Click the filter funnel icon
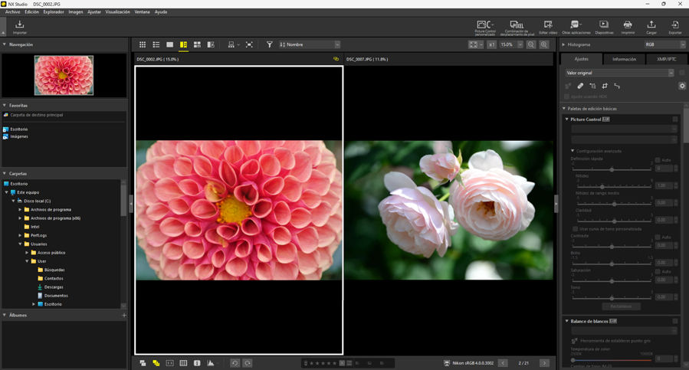 point(269,45)
